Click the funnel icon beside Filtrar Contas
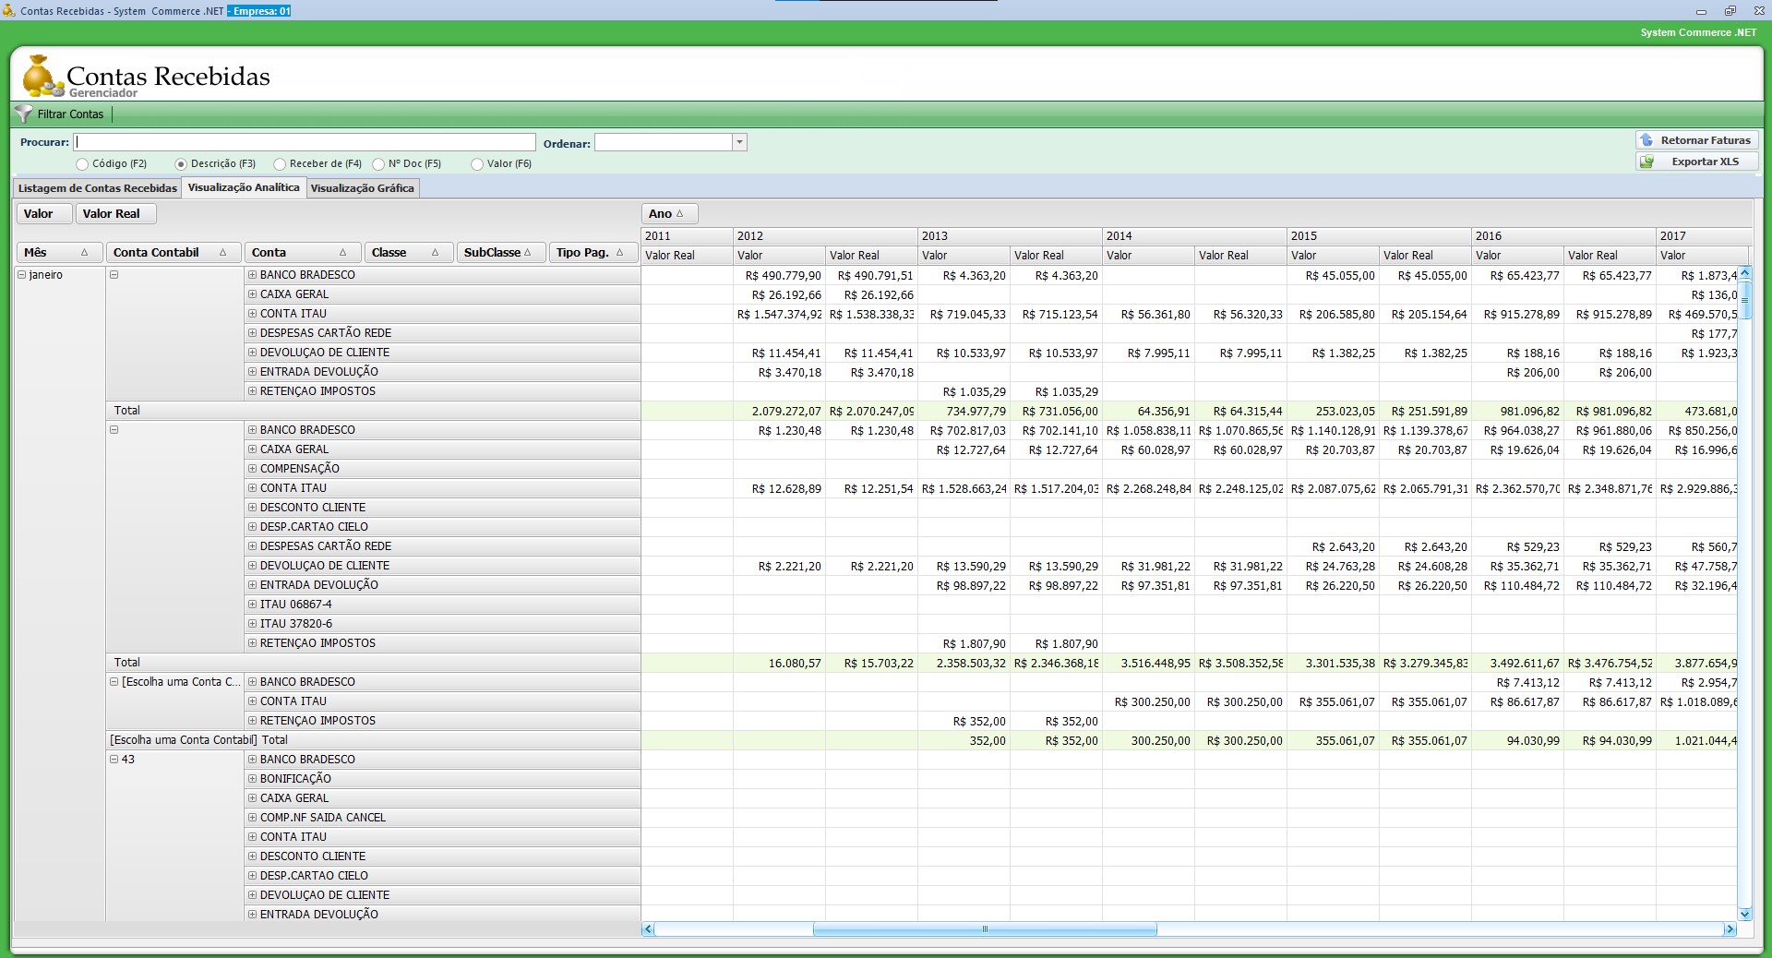The height and width of the screenshot is (958, 1772). [x=24, y=114]
